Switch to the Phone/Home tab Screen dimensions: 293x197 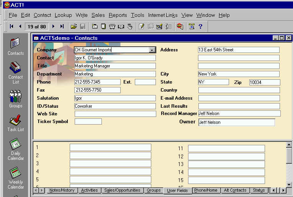pos(206,190)
